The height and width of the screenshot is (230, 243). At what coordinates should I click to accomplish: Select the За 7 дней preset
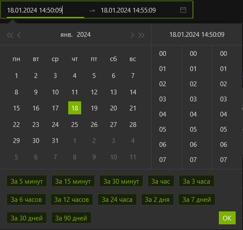(x=197, y=200)
